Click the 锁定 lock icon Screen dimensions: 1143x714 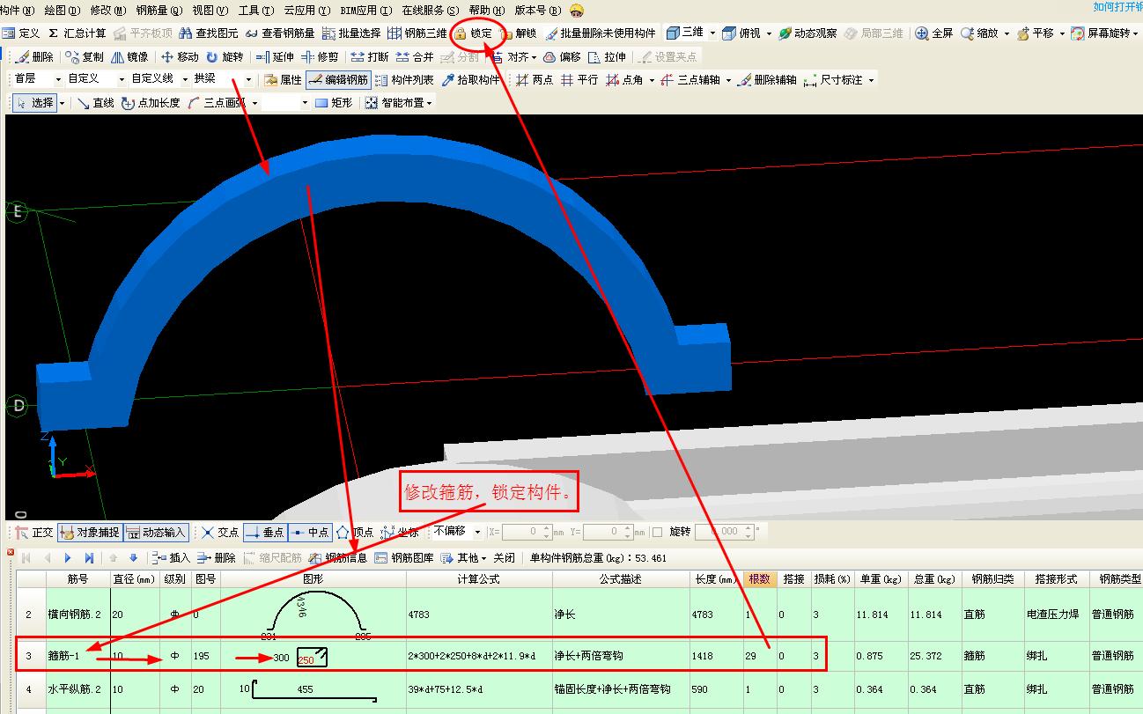tap(474, 33)
